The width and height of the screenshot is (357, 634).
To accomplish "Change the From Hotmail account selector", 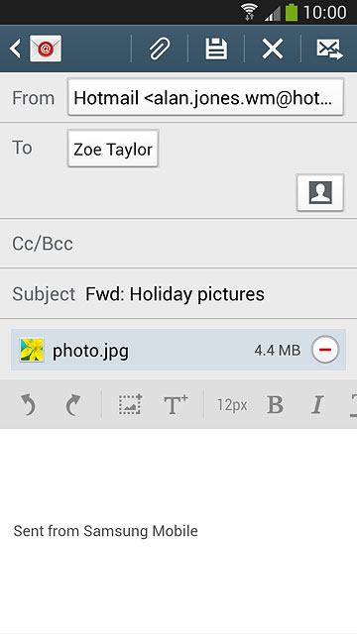I will coord(205,97).
